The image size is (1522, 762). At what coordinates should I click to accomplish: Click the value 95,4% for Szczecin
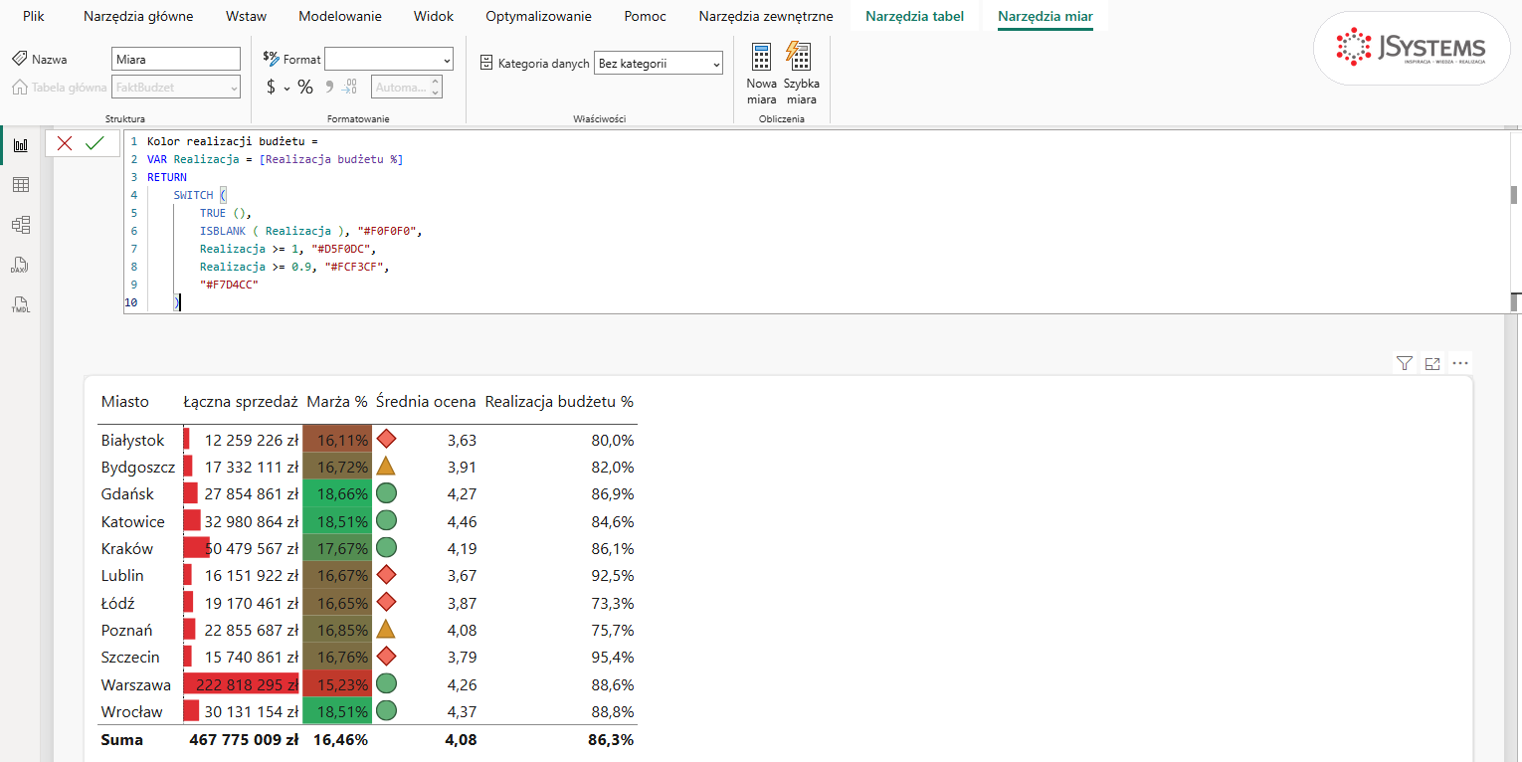[x=612, y=658]
